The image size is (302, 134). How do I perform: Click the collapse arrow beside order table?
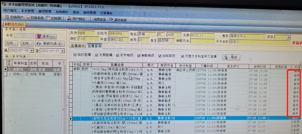point(68,97)
